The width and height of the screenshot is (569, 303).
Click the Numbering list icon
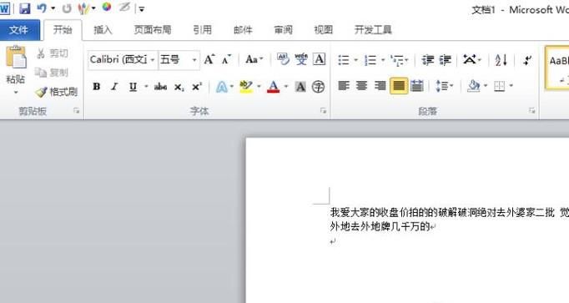point(370,60)
